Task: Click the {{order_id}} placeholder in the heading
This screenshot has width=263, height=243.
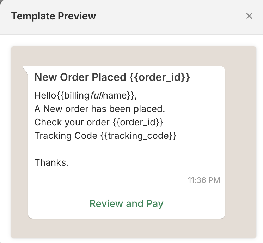Action: (160, 77)
